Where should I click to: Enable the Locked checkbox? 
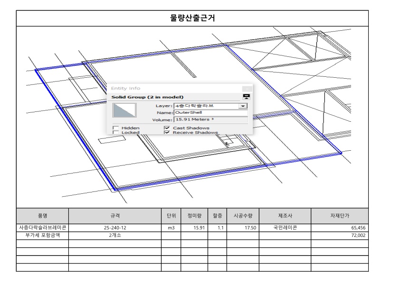pyautogui.click(x=116, y=132)
